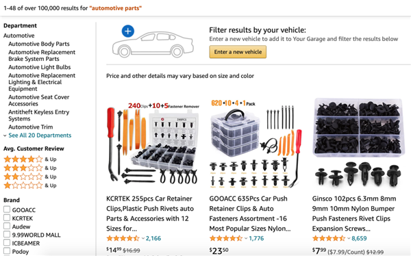This screenshot has width=411, height=256.
Task: Open KCRTEK 255pcs retainer clips product image
Action: [153, 144]
